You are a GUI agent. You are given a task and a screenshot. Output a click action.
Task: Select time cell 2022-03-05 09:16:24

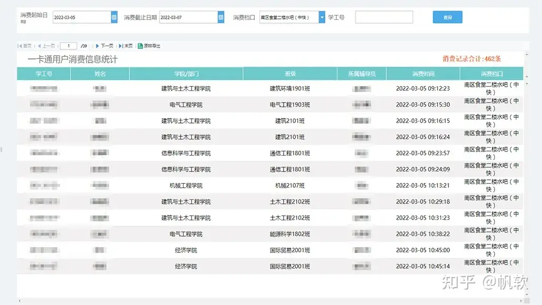423,137
